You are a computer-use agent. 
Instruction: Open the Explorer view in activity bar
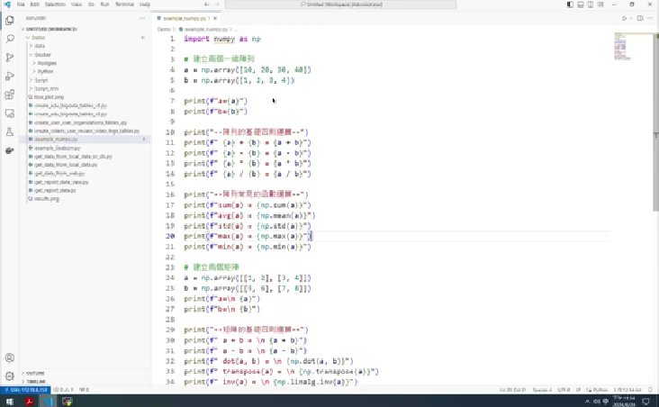(10, 20)
